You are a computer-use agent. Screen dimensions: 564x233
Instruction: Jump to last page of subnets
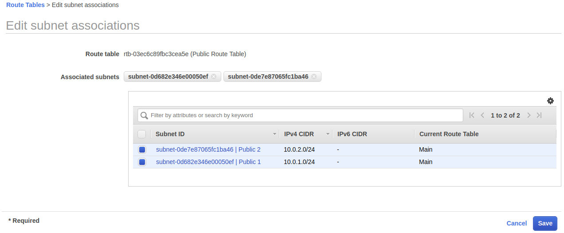pyautogui.click(x=539, y=115)
